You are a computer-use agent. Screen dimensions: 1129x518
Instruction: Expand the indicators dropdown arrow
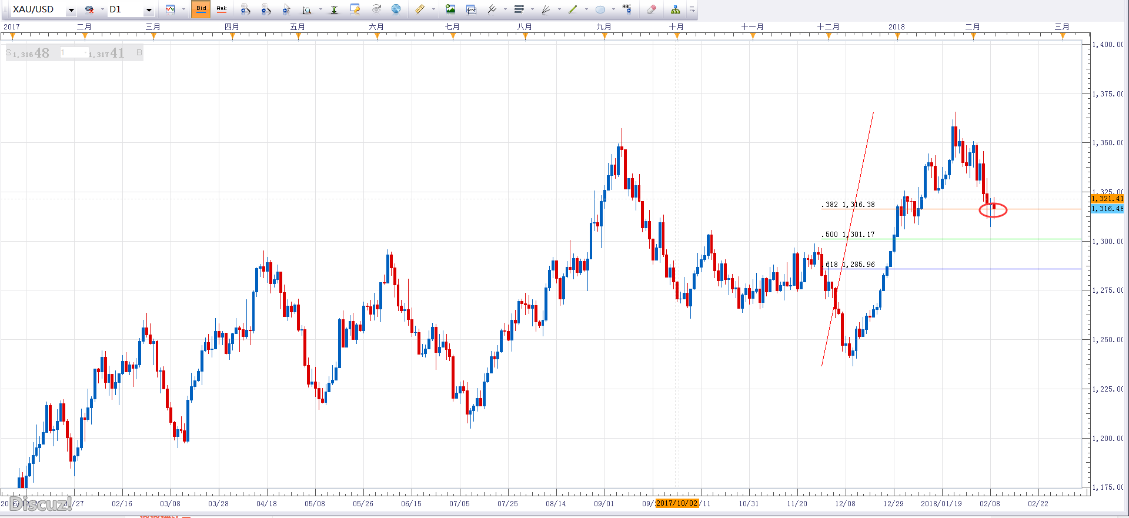(505, 9)
